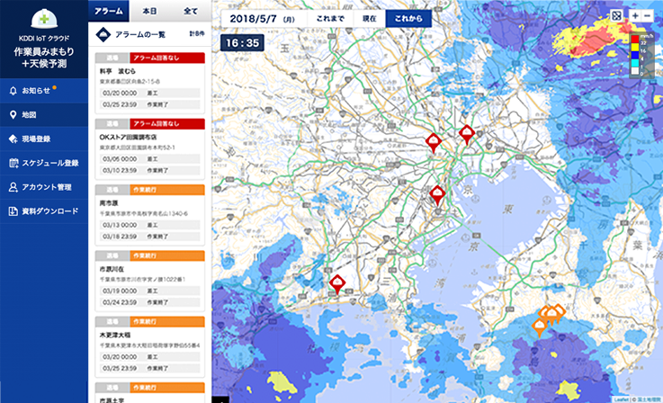Zoom in the map with plus

pyautogui.click(x=635, y=16)
